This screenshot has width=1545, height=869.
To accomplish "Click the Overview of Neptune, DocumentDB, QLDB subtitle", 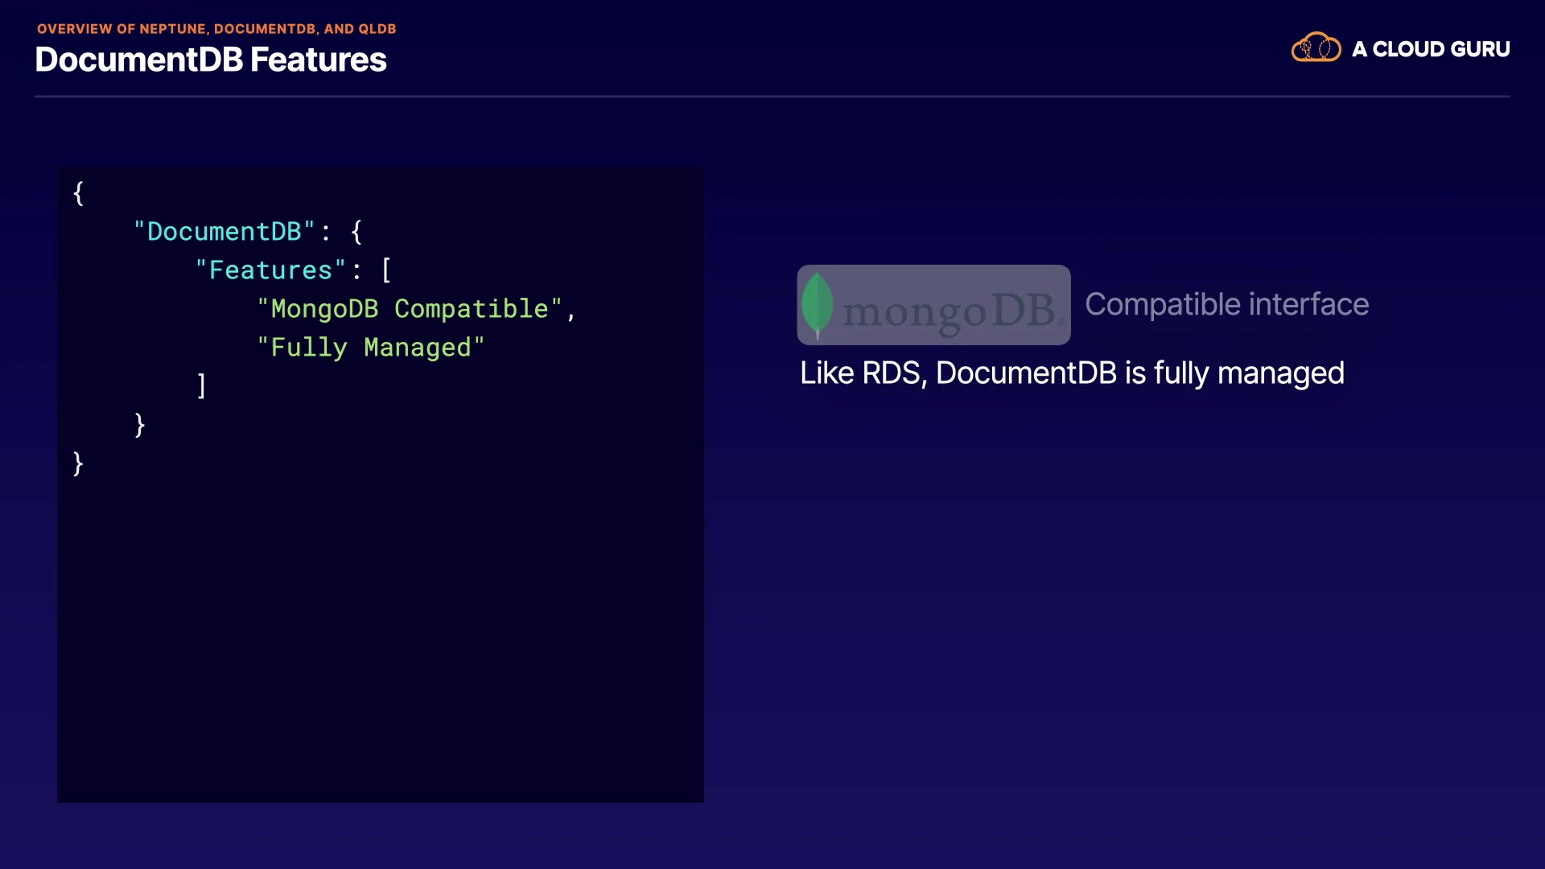I will pyautogui.click(x=216, y=29).
